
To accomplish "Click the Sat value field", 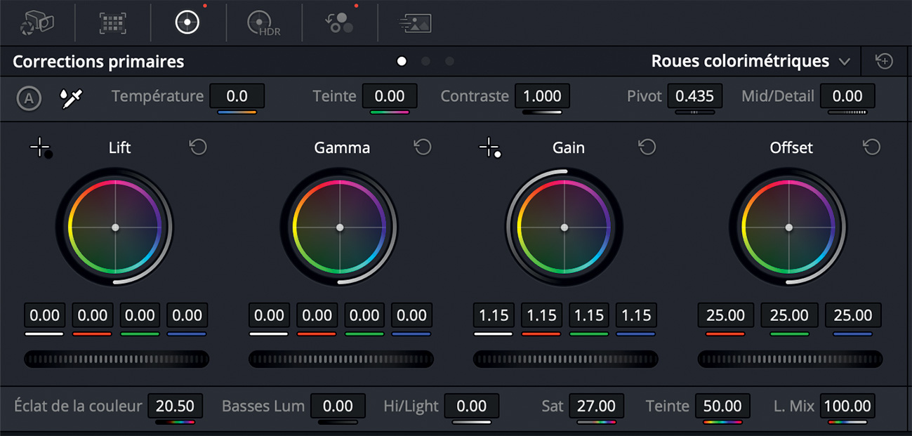I will click(596, 406).
